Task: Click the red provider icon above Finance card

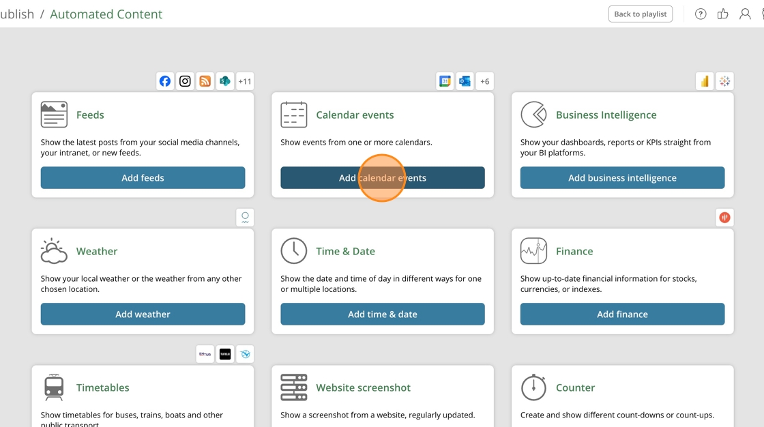Action: coord(724,218)
